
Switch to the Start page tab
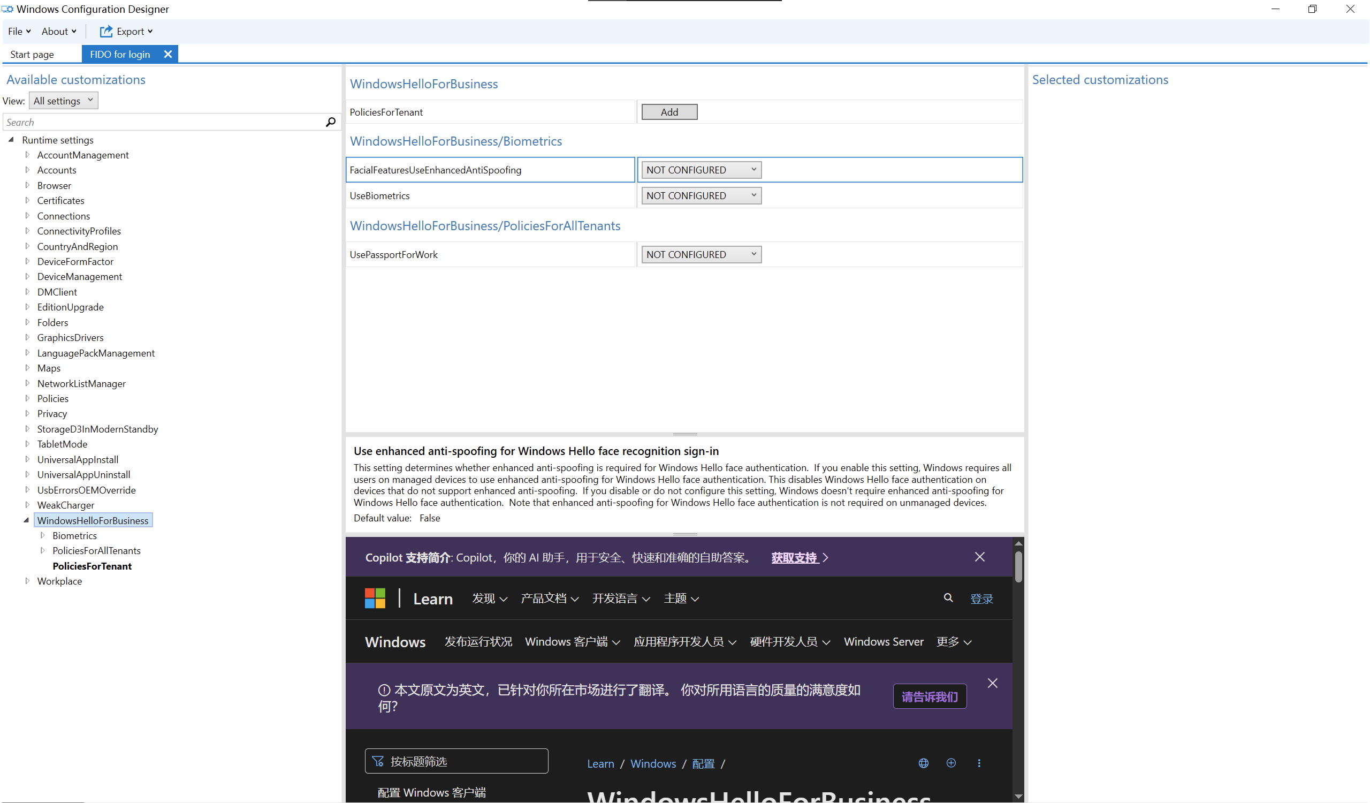(32, 55)
